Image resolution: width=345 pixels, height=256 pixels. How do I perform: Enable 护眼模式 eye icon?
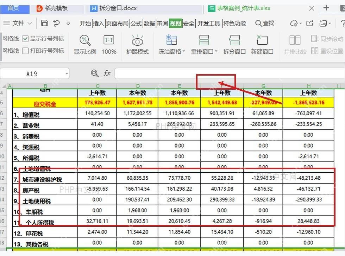point(138,40)
